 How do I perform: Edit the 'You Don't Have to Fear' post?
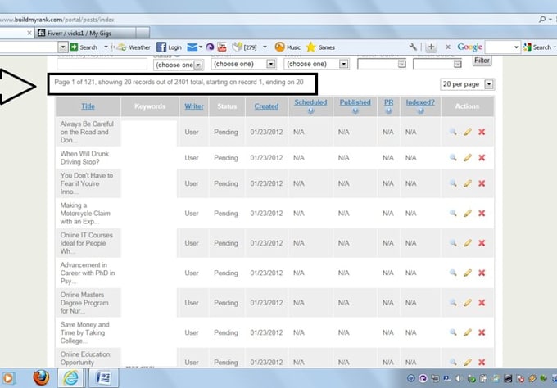(x=468, y=183)
